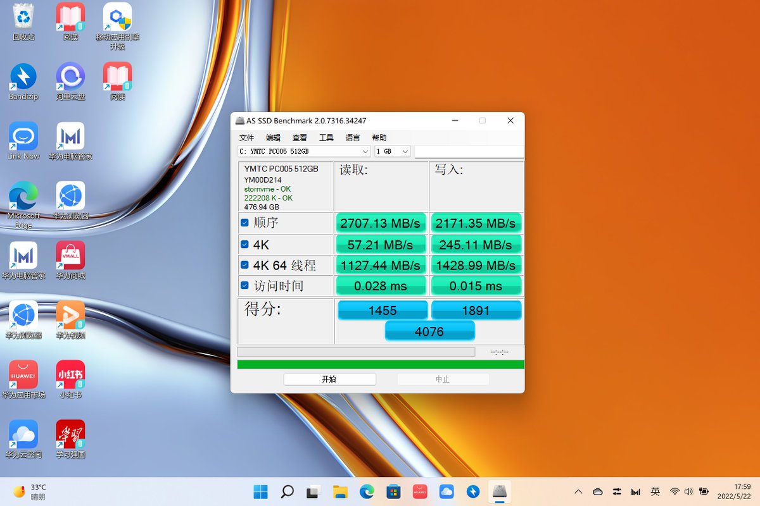Launch the Link Now desktop shortcut
The width and height of the screenshot is (760, 506).
23,141
